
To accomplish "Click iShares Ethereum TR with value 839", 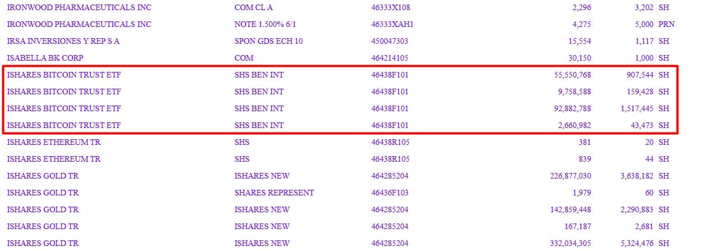I will (x=53, y=159).
